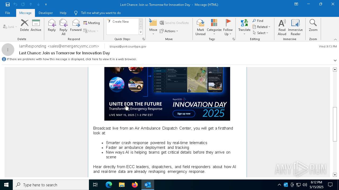Expand the Quick Steps gallery
This screenshot has height=190, width=339.
pyautogui.click(x=141, y=32)
